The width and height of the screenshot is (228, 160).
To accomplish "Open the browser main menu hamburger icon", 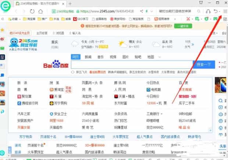I will pyautogui.click(x=225, y=11).
